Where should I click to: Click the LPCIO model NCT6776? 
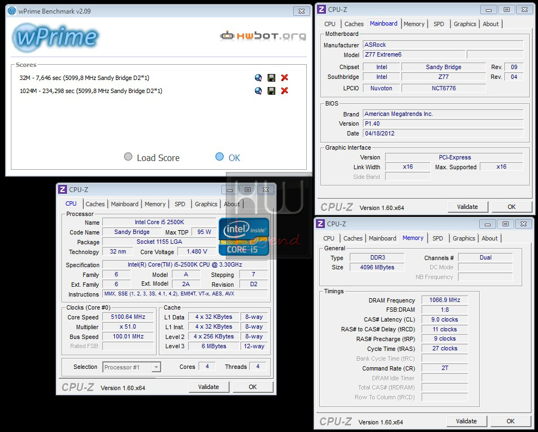click(444, 89)
